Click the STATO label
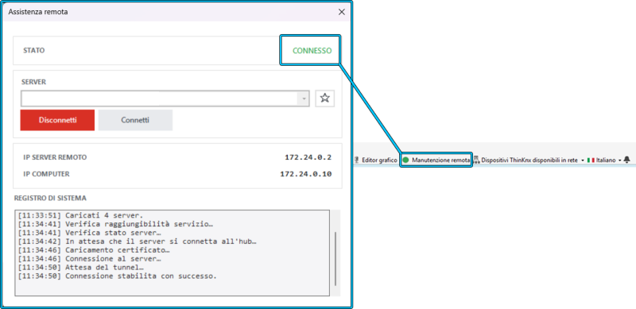This screenshot has height=309, width=636. (34, 51)
